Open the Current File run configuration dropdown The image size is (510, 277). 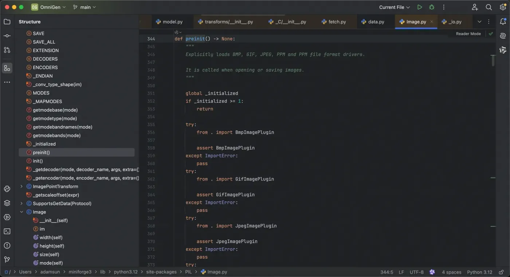[395, 7]
